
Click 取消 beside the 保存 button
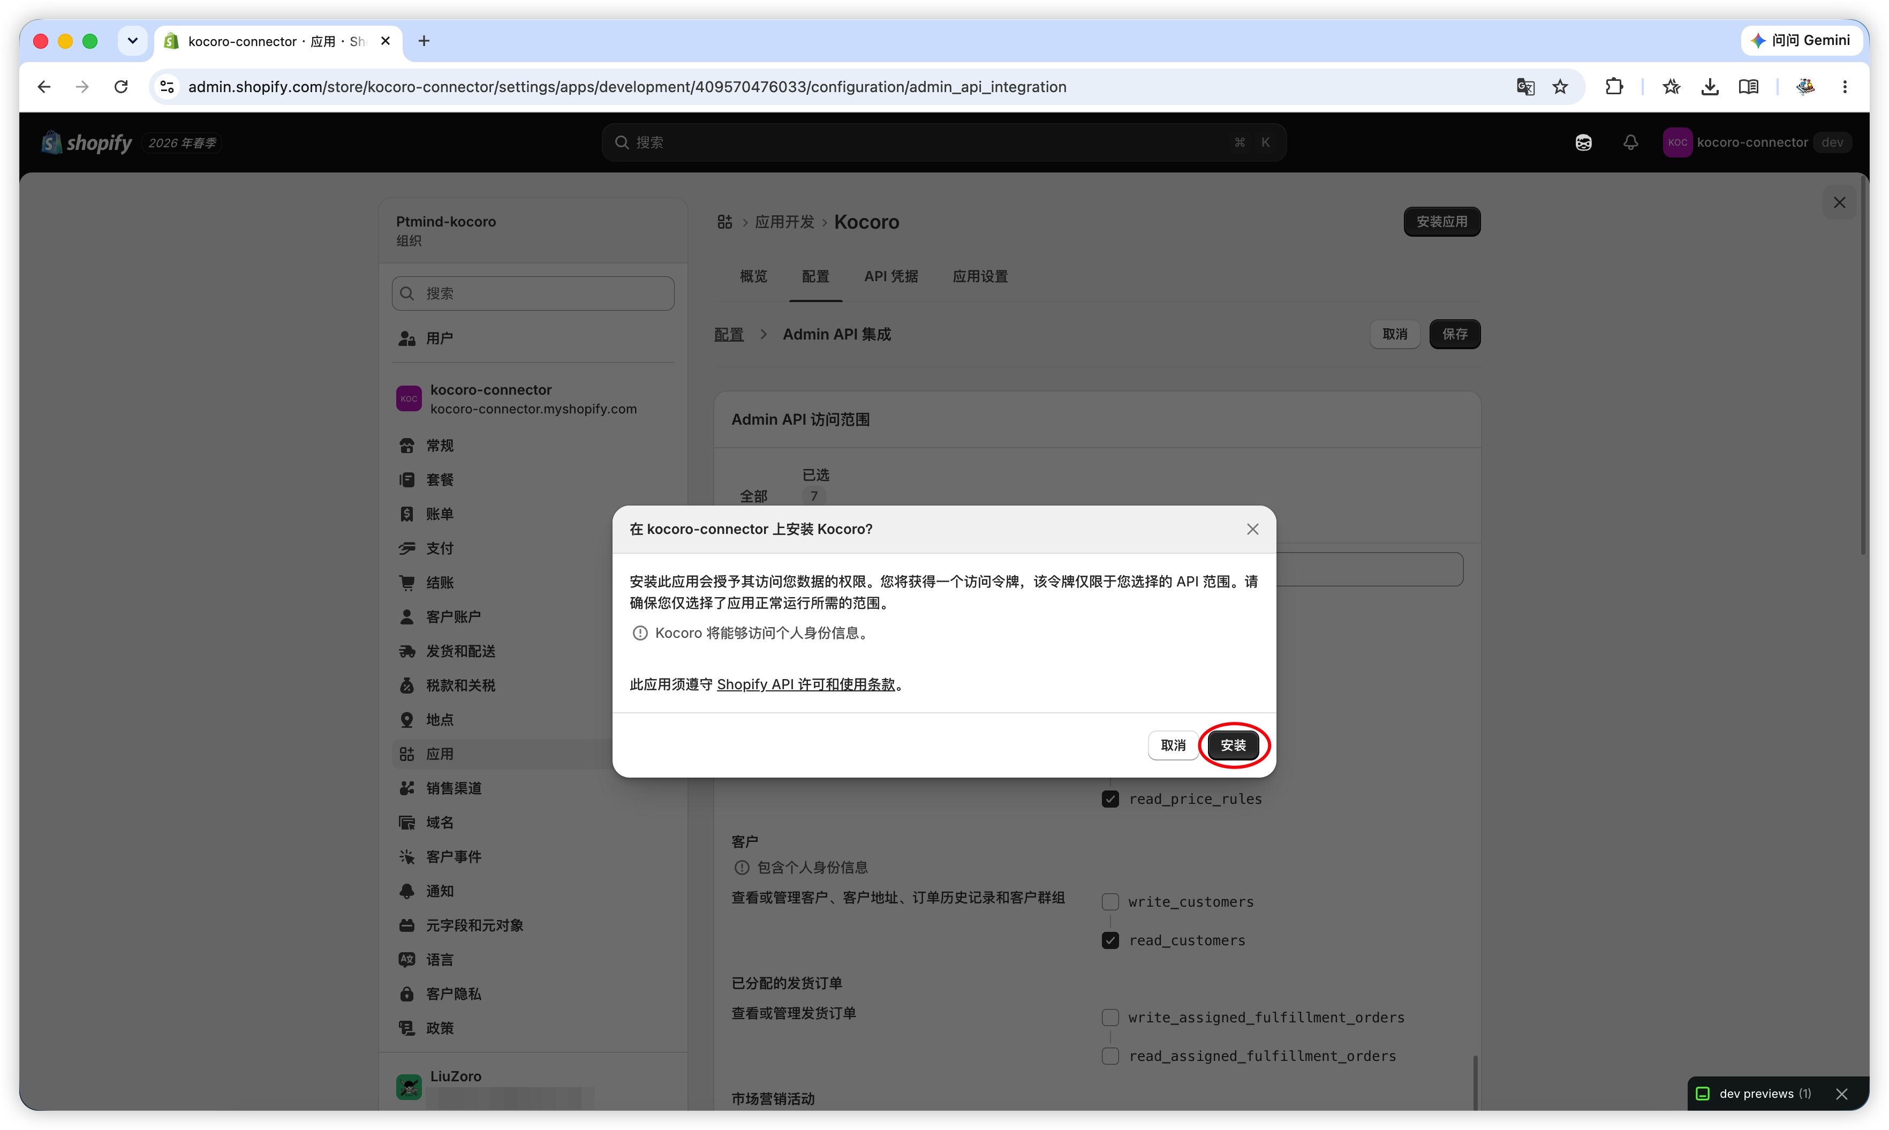click(1394, 334)
